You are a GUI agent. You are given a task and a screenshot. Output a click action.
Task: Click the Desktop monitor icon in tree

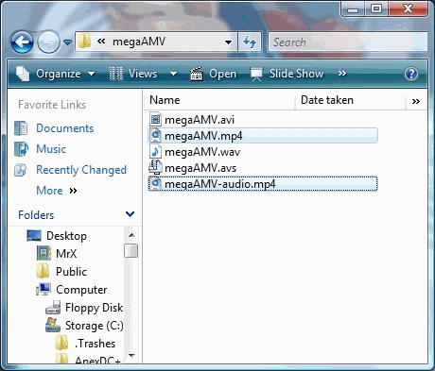34,236
